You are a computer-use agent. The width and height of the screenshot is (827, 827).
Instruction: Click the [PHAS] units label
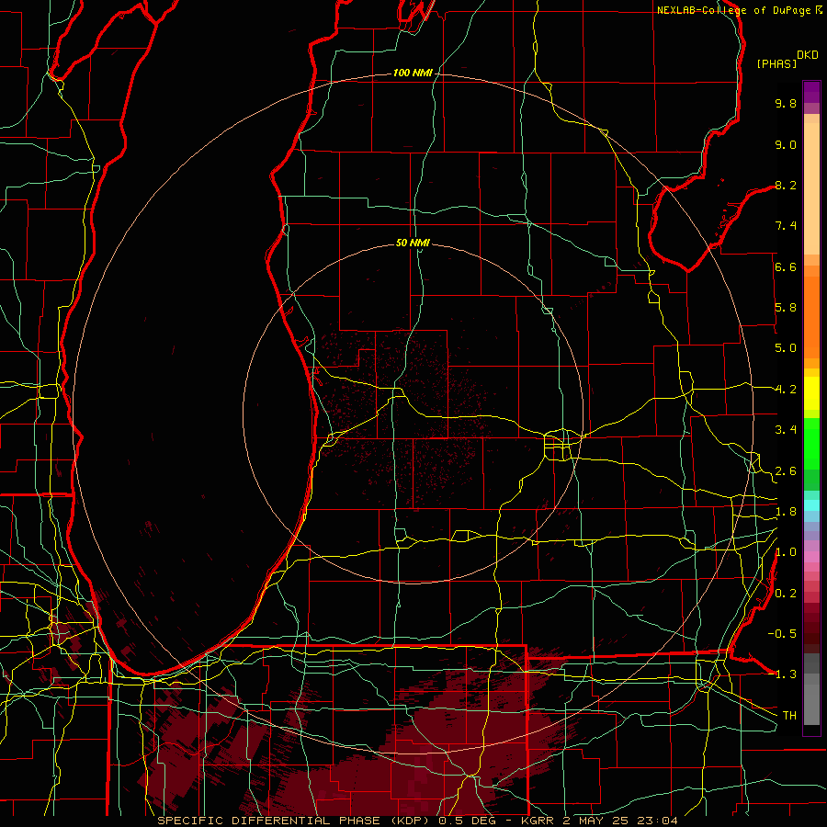pyautogui.click(x=776, y=63)
